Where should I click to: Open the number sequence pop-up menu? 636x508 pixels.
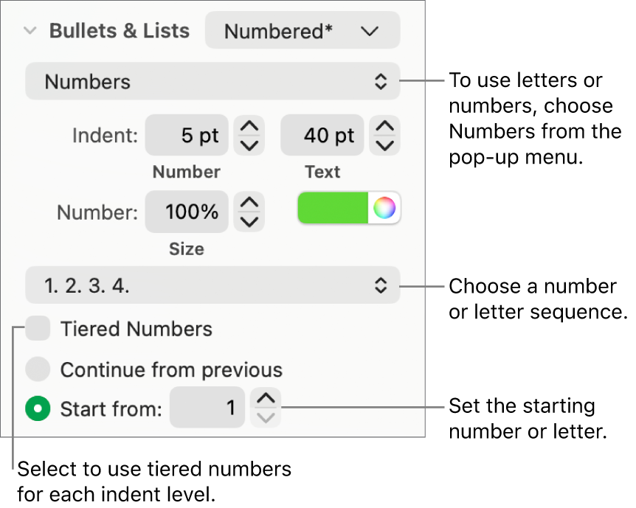pos(212,287)
